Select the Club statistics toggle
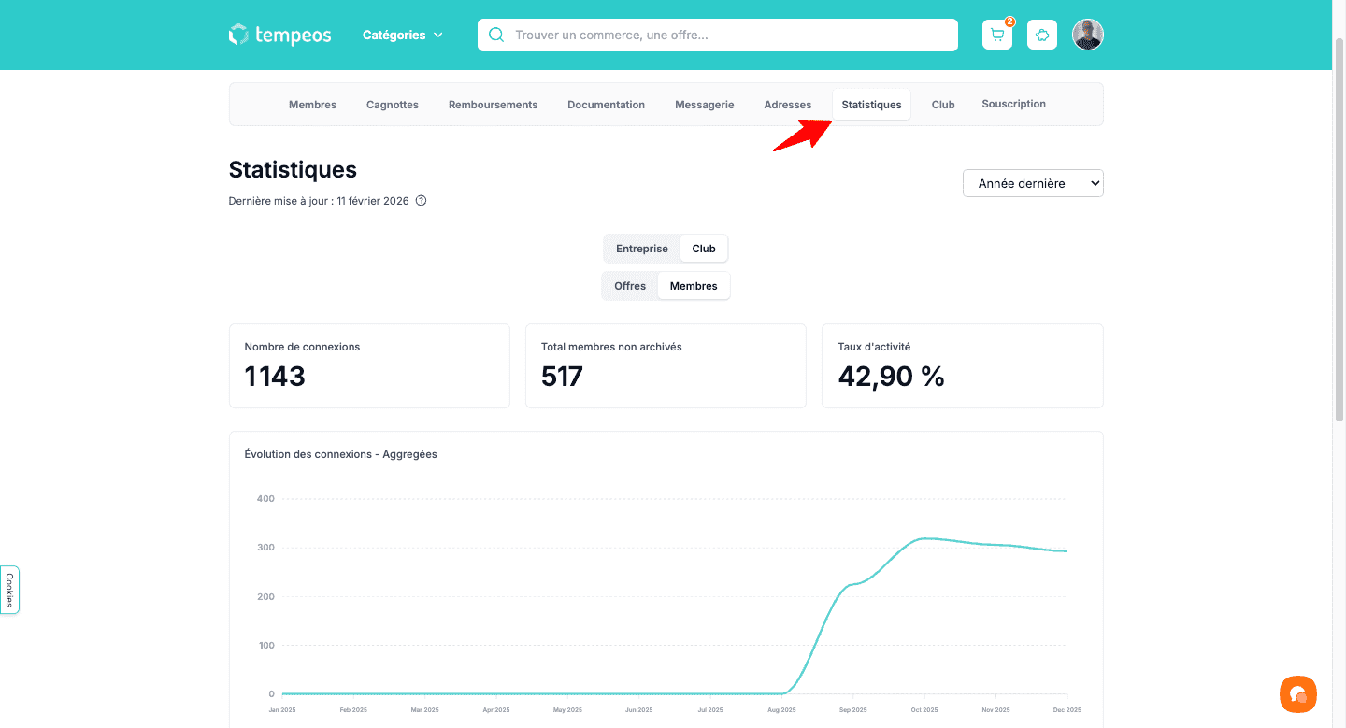1346x728 pixels. [704, 249]
